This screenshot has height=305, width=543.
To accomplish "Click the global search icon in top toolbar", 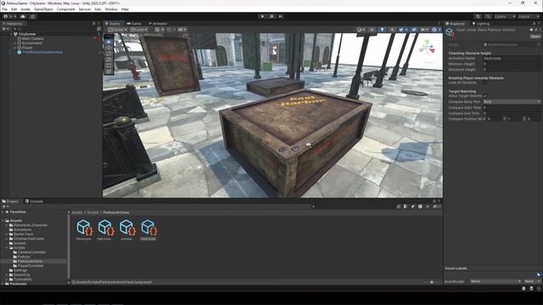I will 488,16.
